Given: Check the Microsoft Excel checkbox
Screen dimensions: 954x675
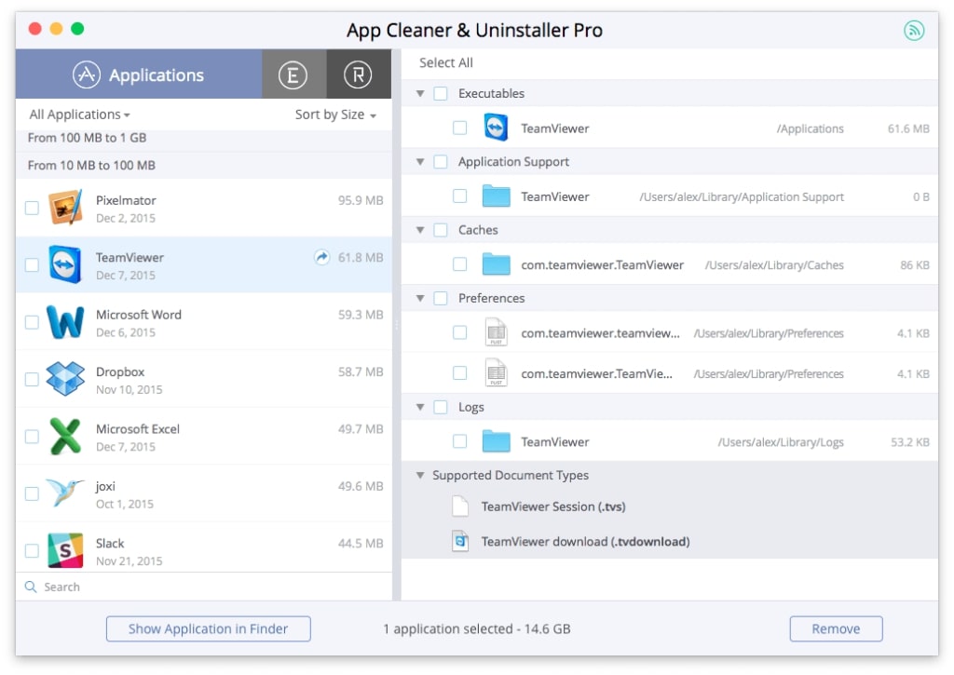Looking at the screenshot, I should tap(32, 437).
